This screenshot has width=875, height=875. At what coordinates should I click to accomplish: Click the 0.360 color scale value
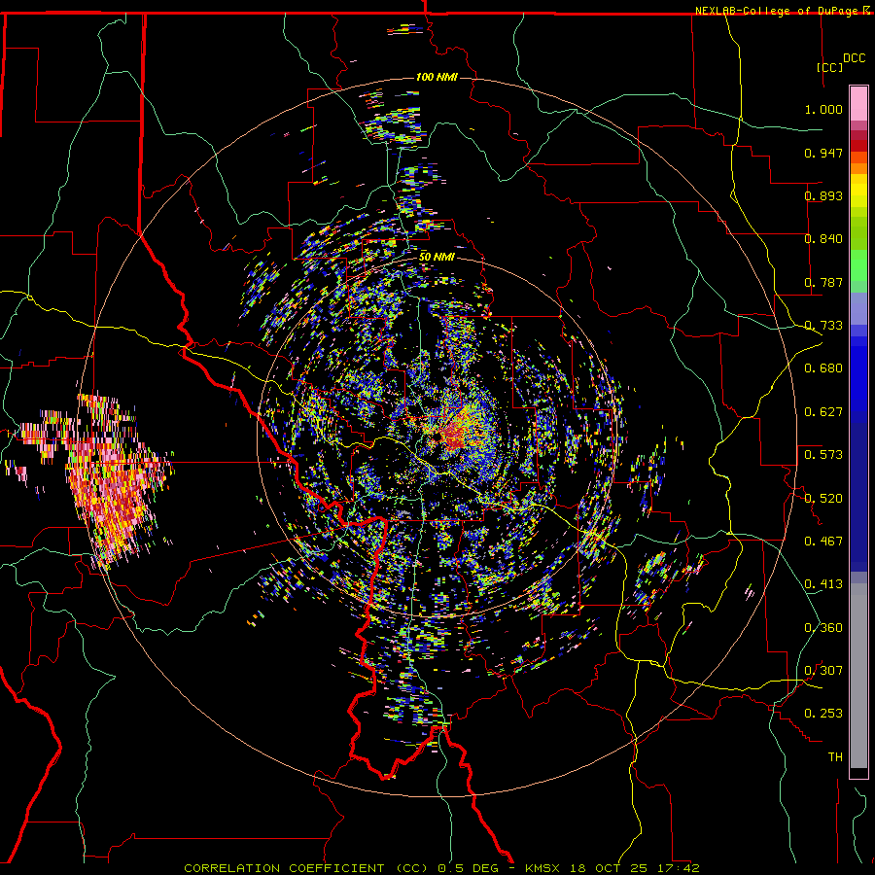[823, 628]
